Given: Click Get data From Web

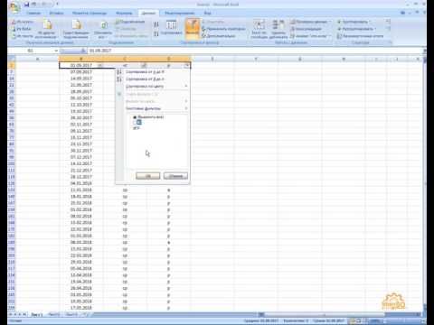Looking at the screenshot, I should coord(22,29).
